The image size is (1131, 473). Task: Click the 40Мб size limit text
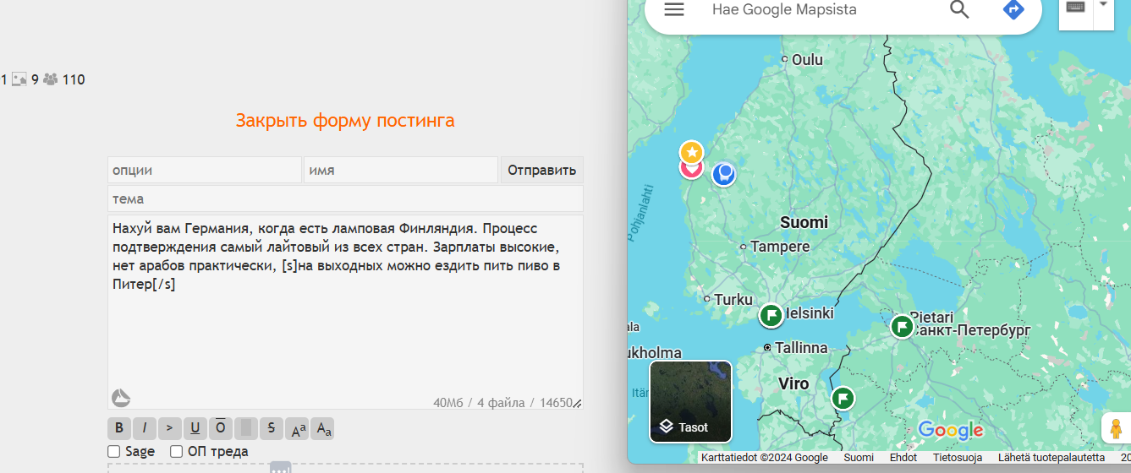pyautogui.click(x=448, y=403)
